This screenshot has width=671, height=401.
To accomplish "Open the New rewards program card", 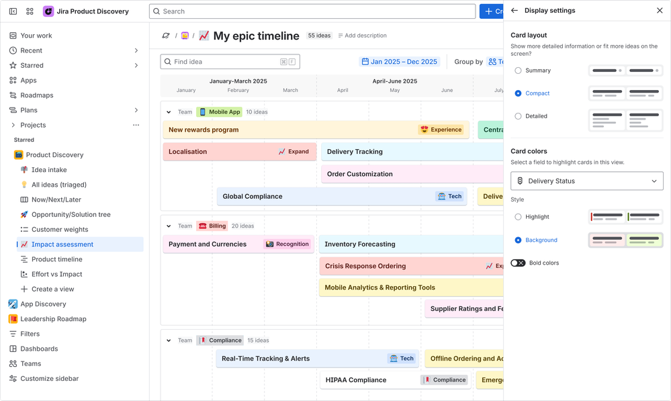I will [x=316, y=130].
